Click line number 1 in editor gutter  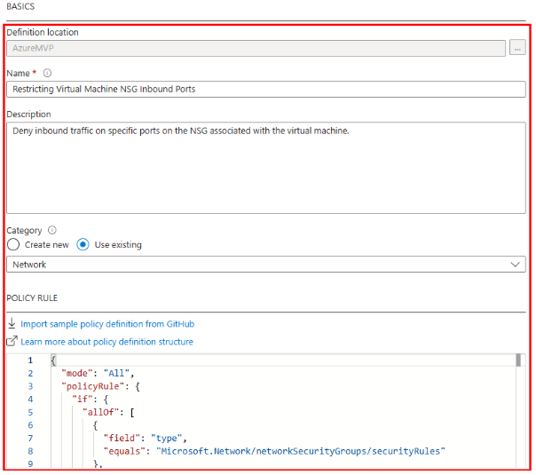[x=30, y=360]
